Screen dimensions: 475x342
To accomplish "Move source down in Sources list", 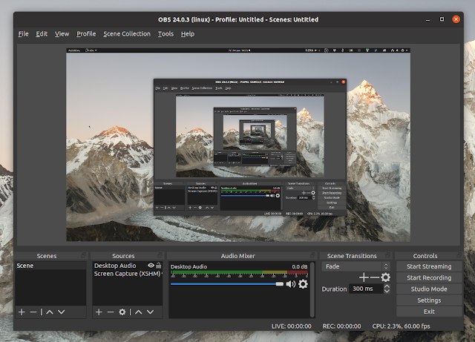I will [x=148, y=312].
